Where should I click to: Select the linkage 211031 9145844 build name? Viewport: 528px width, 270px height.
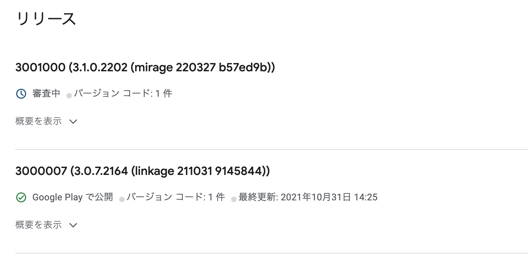click(200, 171)
